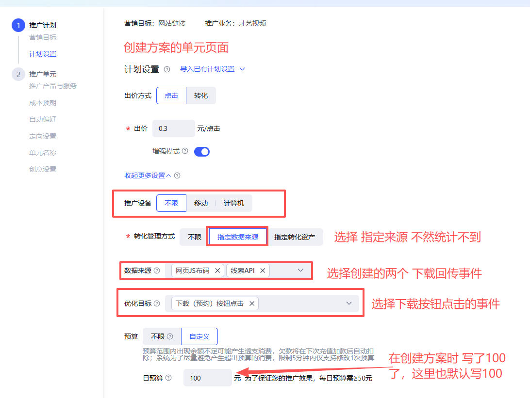
Task: Toggle the 增强模式 switch off
Action: 202,152
